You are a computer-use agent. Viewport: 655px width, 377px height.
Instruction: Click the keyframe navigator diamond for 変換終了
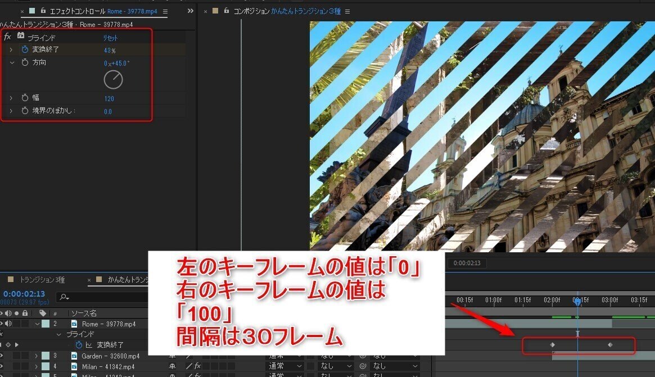(8, 344)
